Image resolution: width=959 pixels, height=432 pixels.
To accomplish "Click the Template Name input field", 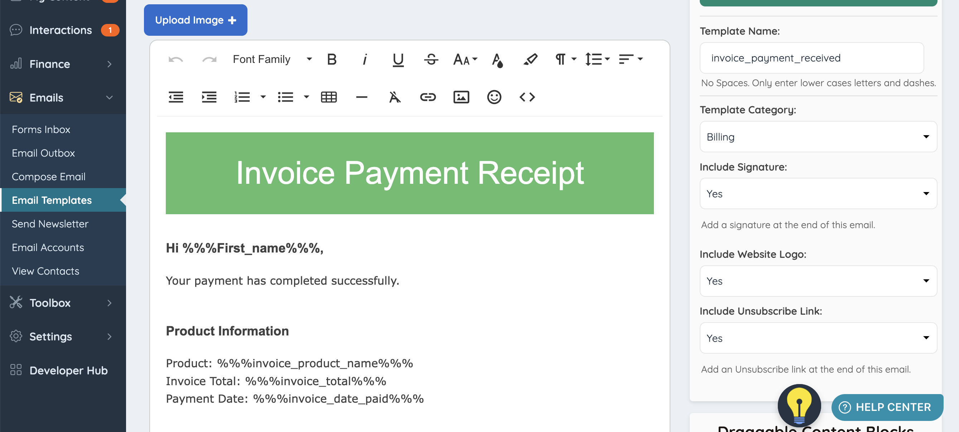I will point(811,58).
